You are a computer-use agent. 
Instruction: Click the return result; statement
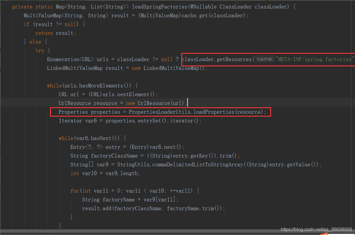56,33
